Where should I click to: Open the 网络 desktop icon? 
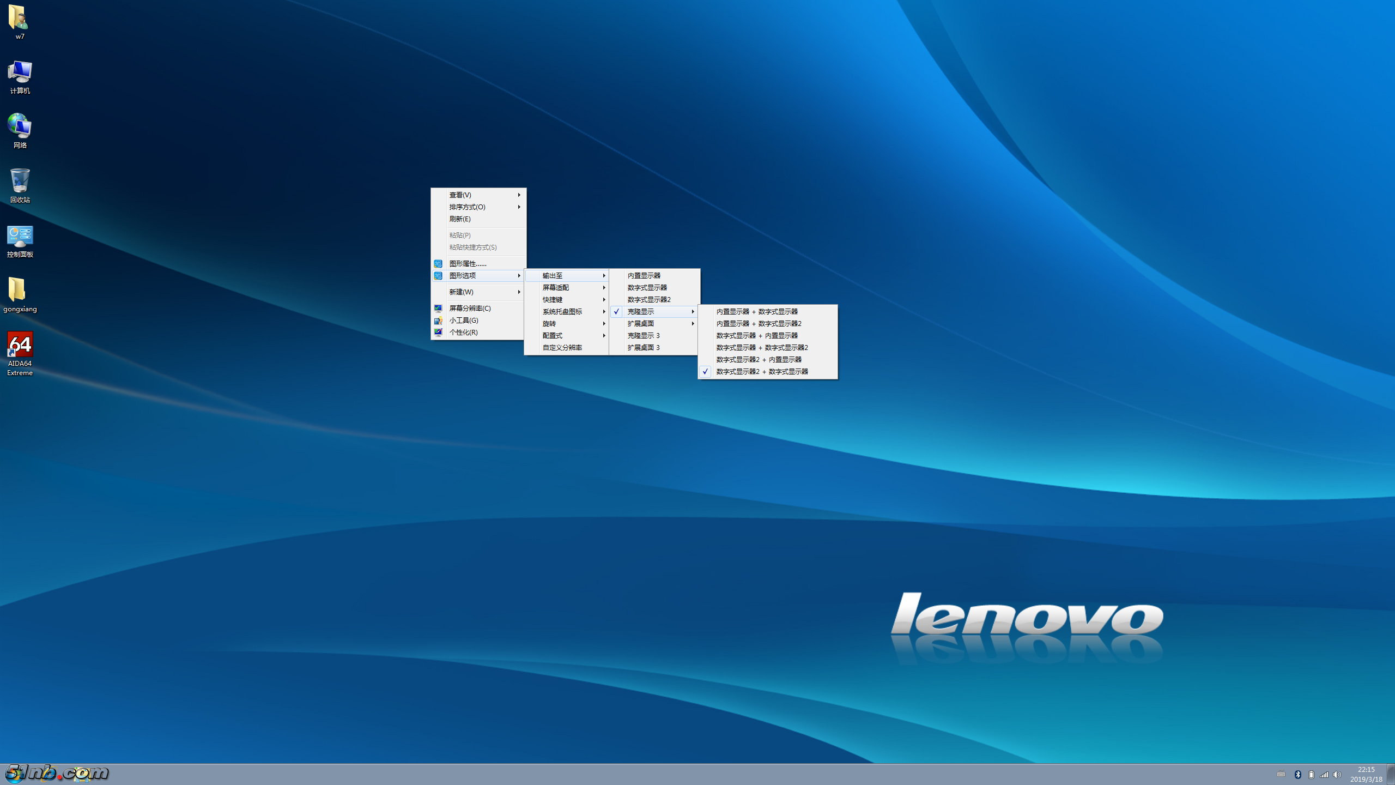20,127
